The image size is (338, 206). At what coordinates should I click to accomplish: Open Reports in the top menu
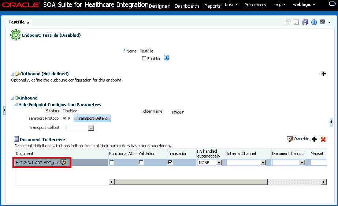212,6
